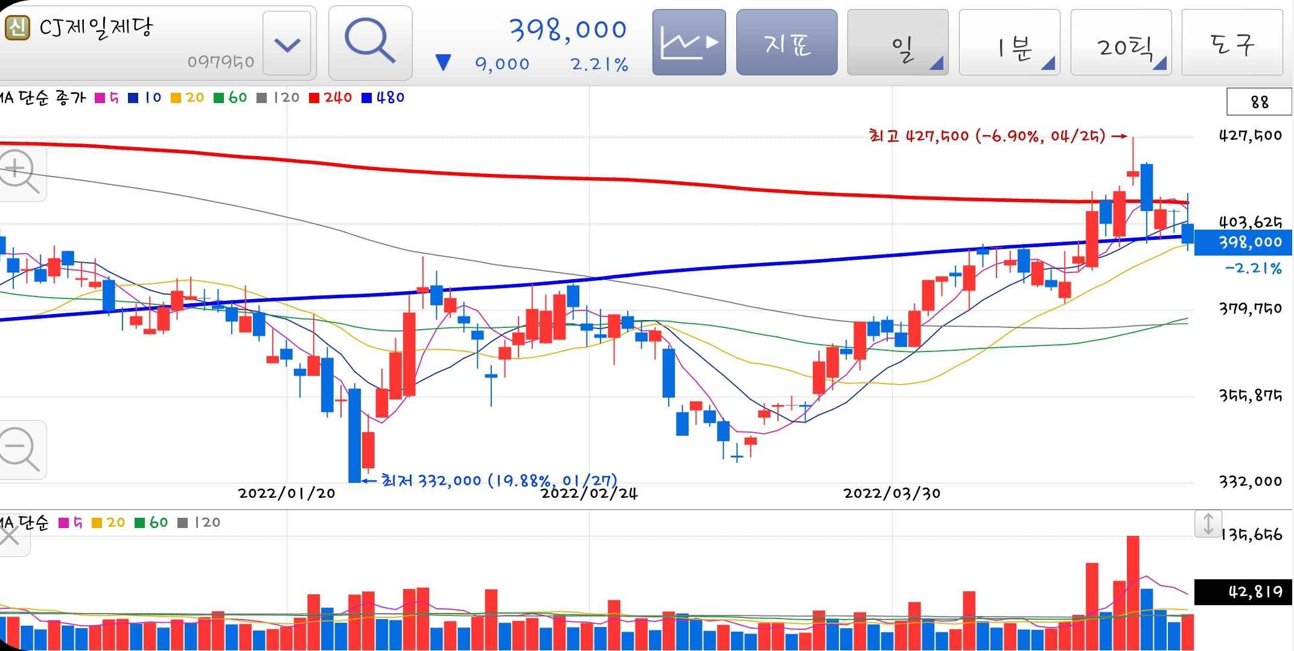Tap the 379,750 price axis label

(x=1250, y=309)
